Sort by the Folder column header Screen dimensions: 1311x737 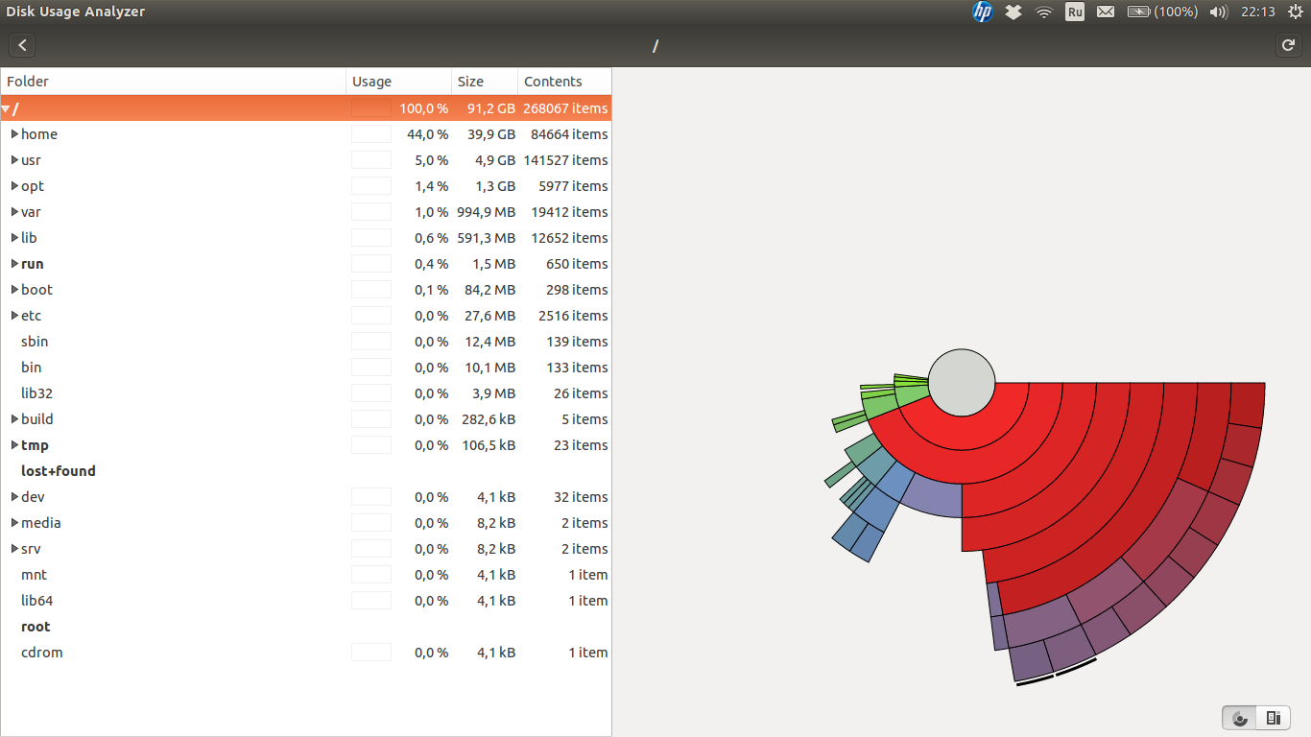click(174, 82)
